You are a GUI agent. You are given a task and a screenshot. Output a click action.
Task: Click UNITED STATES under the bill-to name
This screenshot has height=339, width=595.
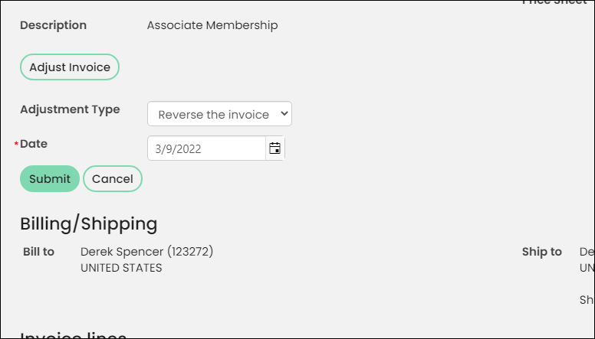point(121,268)
